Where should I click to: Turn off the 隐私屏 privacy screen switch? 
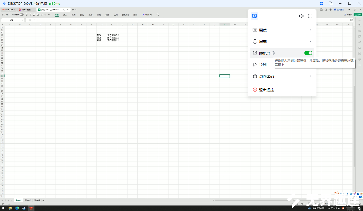pyautogui.click(x=308, y=53)
